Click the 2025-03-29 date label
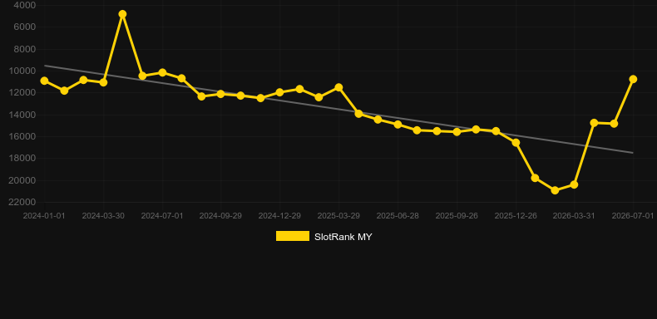 [338, 216]
